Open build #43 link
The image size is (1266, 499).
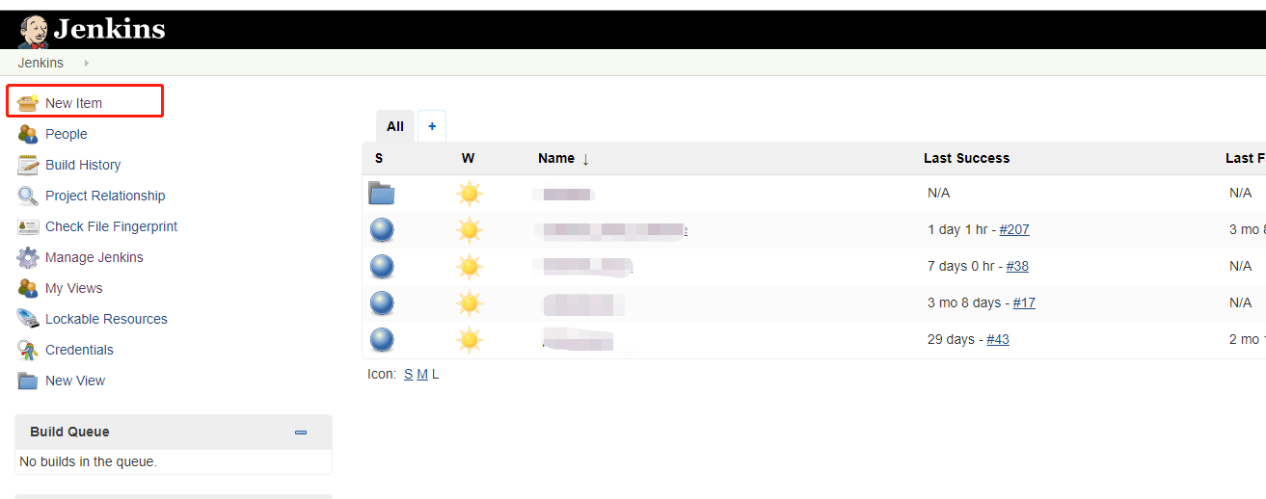tap(998, 339)
